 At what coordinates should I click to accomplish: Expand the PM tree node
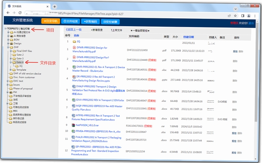point(8,92)
